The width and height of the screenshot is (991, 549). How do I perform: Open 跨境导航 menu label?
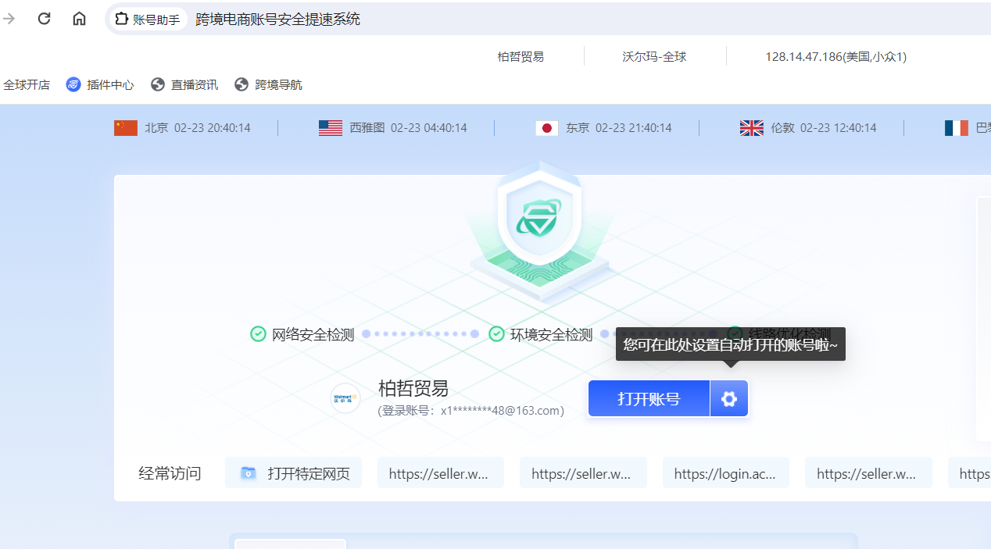pyautogui.click(x=278, y=84)
